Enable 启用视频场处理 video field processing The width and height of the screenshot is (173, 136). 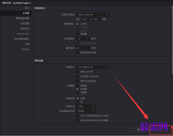click(77, 53)
